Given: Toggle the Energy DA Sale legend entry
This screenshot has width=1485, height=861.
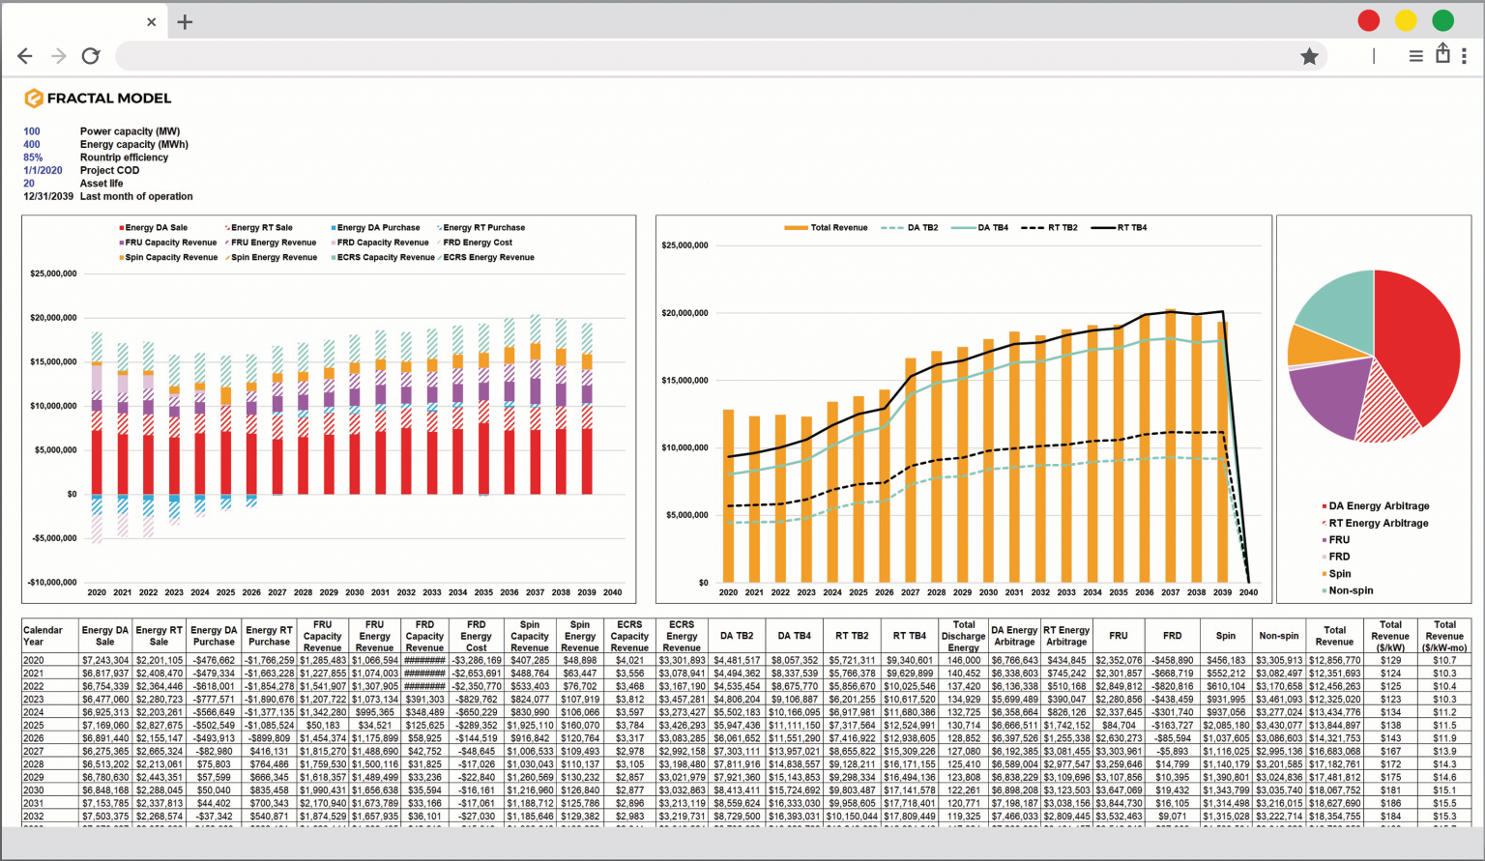Looking at the screenshot, I should (x=157, y=227).
